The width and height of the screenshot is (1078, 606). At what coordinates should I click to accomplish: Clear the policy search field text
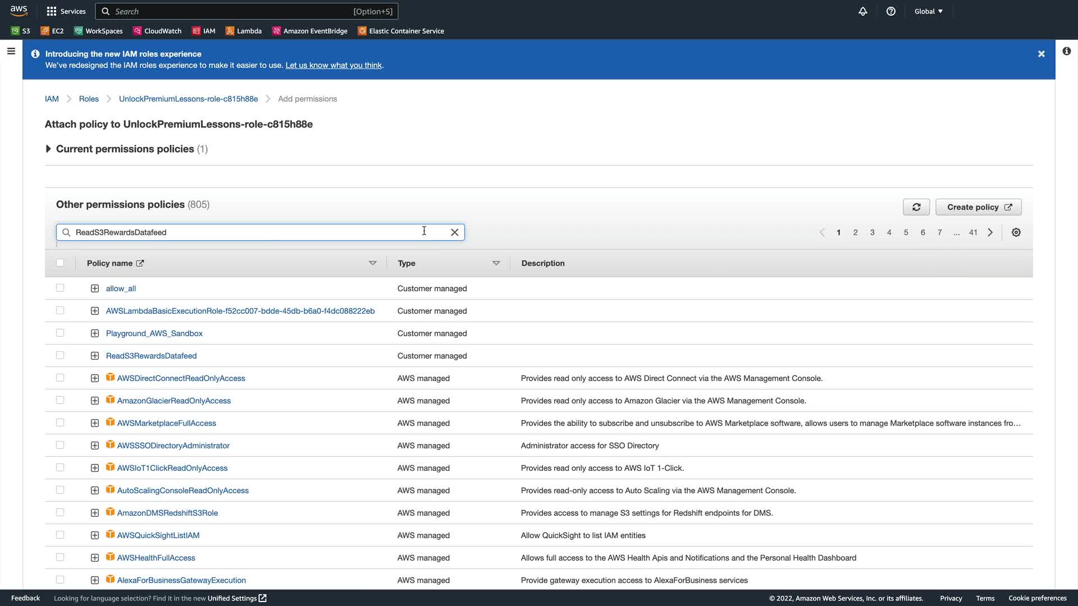click(455, 232)
